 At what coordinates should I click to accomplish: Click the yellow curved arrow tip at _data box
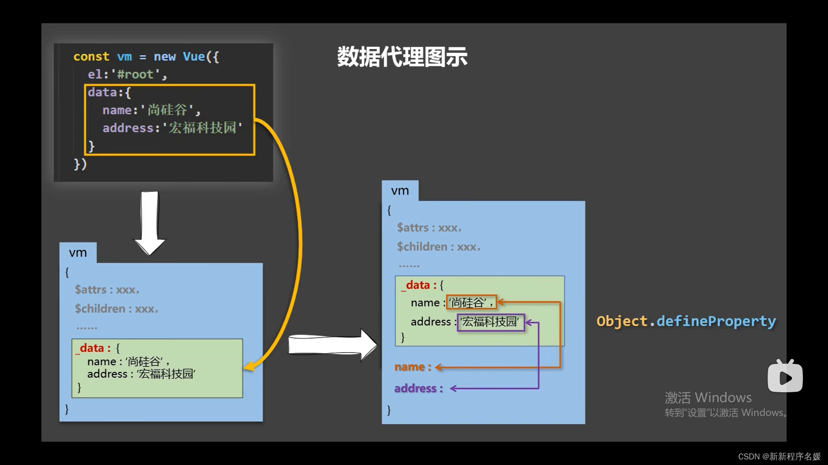point(249,367)
